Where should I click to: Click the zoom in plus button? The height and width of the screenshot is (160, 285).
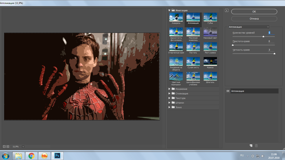pos(8,147)
